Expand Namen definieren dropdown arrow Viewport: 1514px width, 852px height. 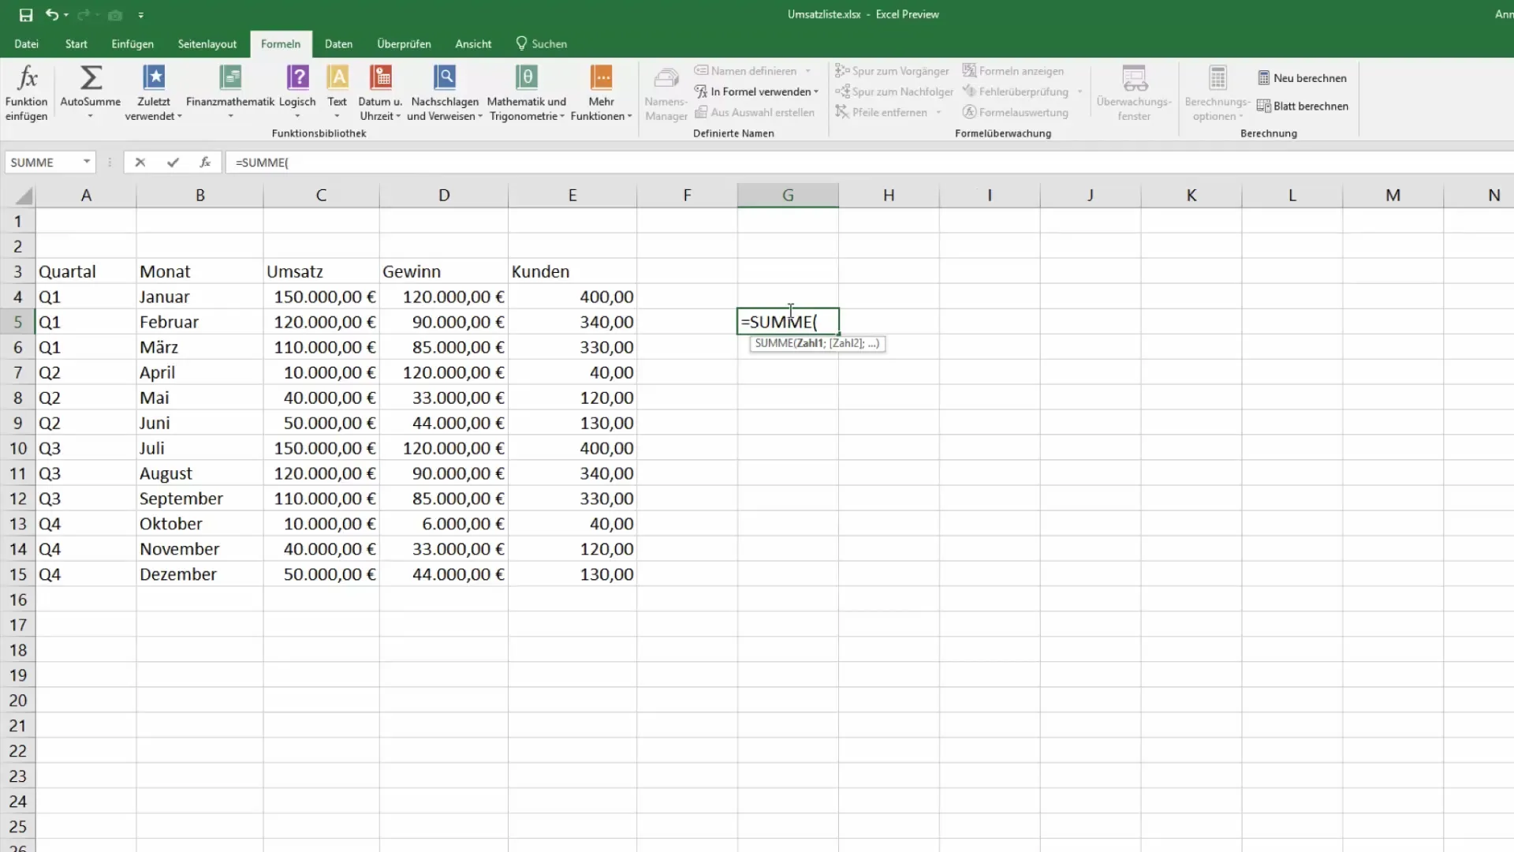(808, 71)
